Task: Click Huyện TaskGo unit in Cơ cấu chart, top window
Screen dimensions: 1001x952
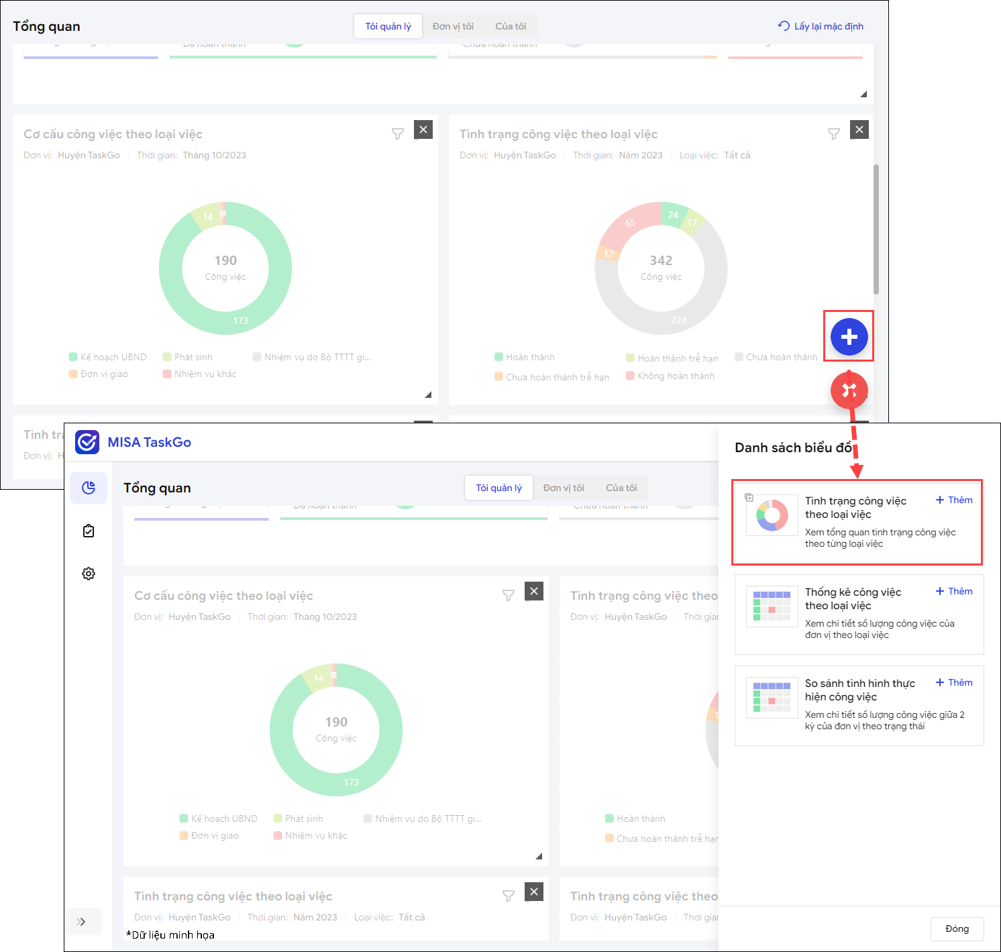Action: point(89,155)
